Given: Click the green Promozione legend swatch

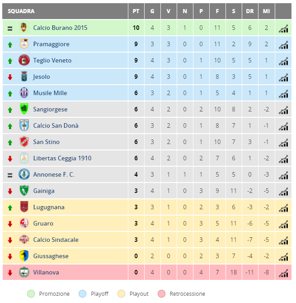Looking at the screenshot, I should tap(31, 294).
